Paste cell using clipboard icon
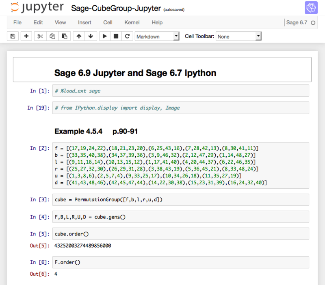This screenshot has width=325, height=285. click(65, 36)
